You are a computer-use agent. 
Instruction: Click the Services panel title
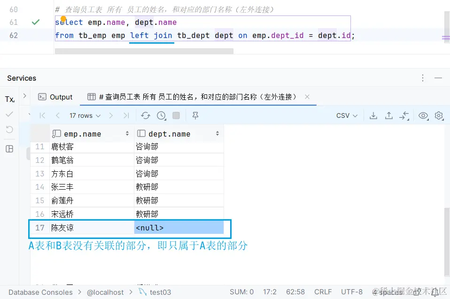pyautogui.click(x=22, y=78)
